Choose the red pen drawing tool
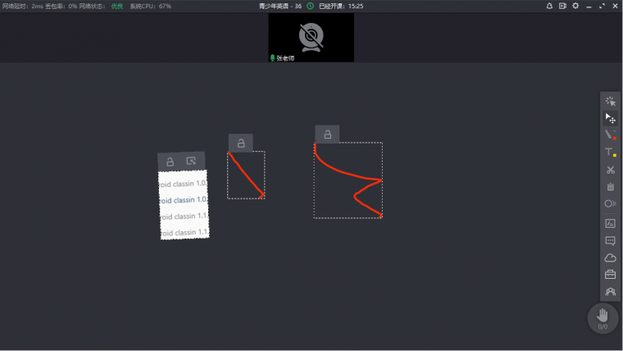The width and height of the screenshot is (623, 351). pos(610,134)
